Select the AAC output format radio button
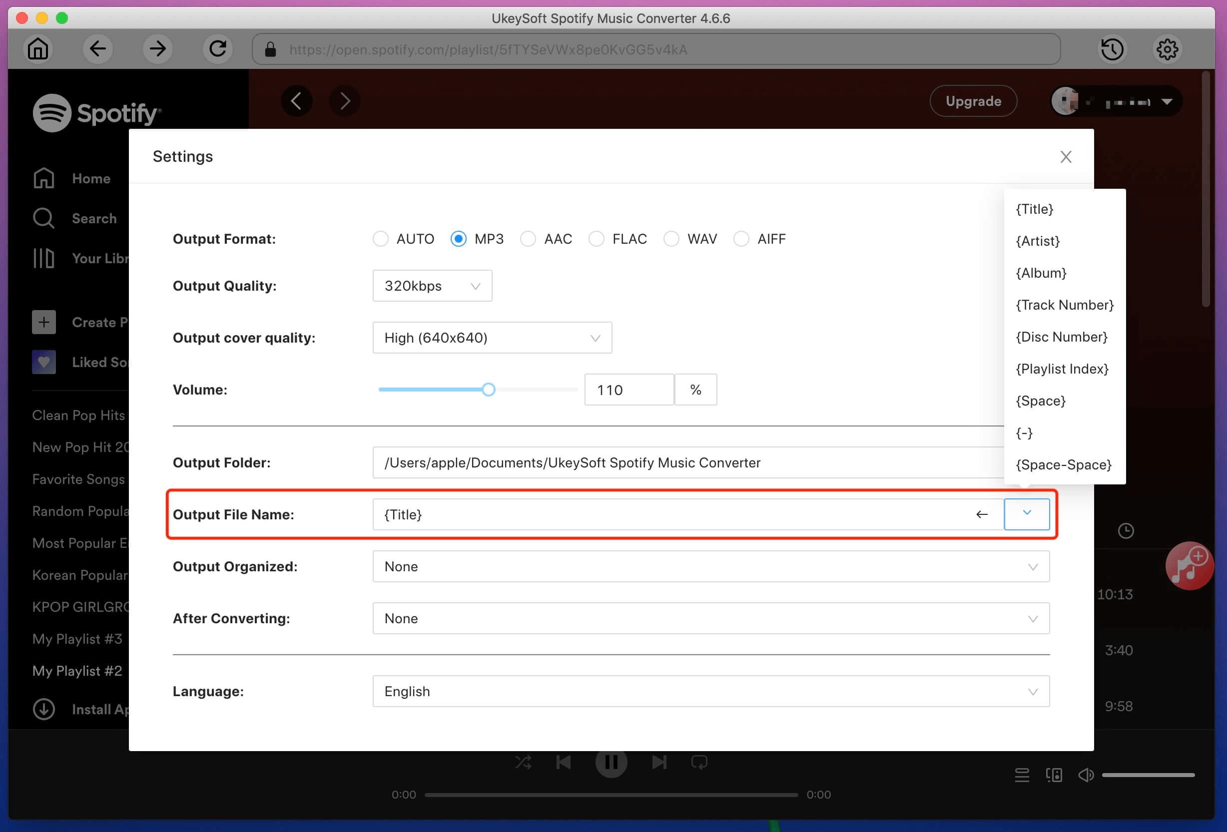Viewport: 1227px width, 832px height. pyautogui.click(x=528, y=239)
